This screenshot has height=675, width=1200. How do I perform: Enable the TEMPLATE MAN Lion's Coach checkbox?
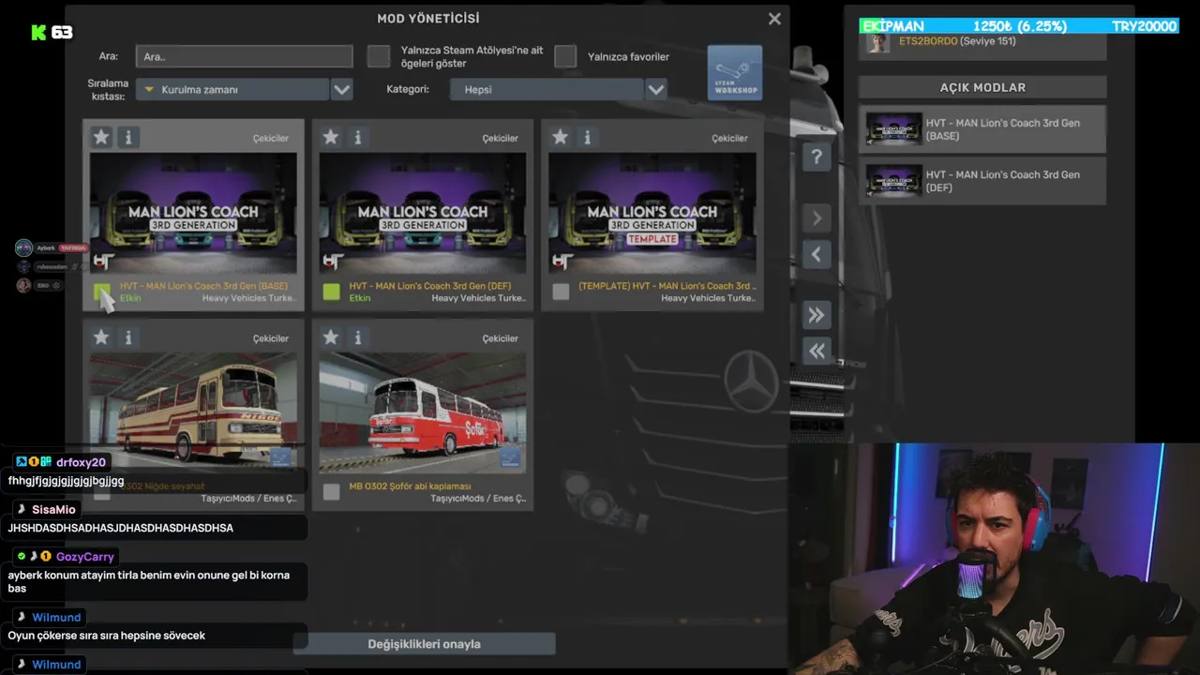(x=561, y=292)
